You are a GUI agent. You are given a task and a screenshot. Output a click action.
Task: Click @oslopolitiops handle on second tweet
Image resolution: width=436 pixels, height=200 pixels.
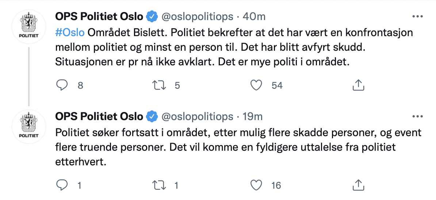click(x=197, y=117)
